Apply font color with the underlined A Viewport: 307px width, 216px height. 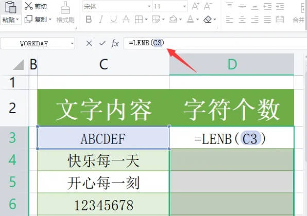point(190,20)
